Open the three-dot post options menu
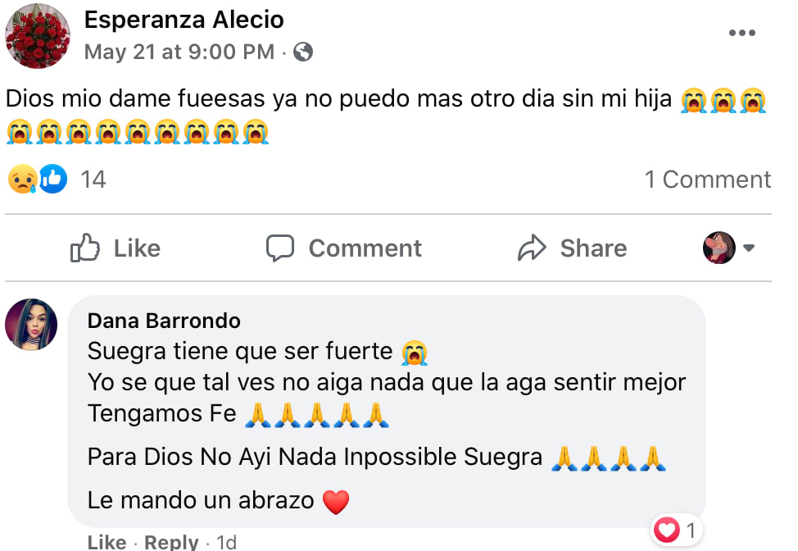 point(741,33)
